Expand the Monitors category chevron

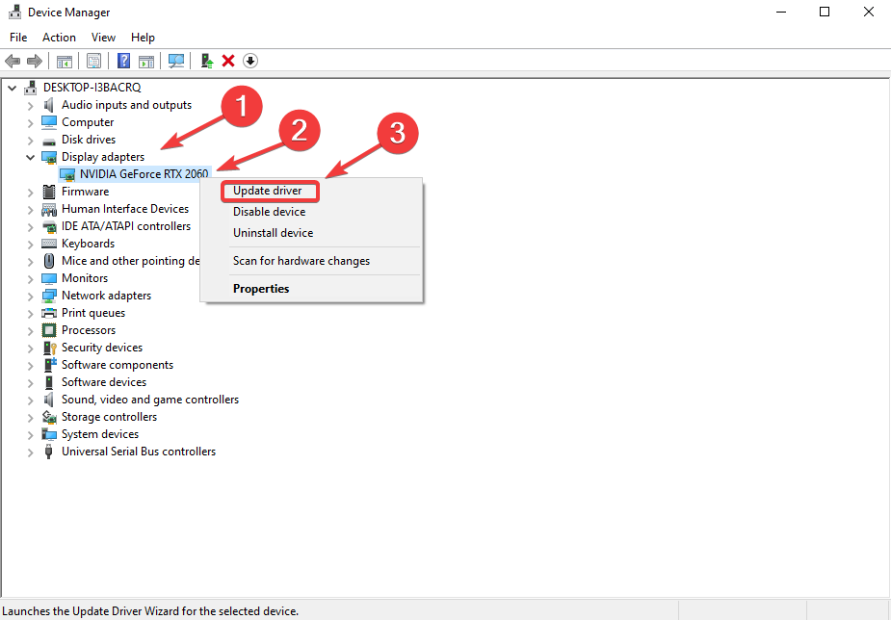click(30, 279)
